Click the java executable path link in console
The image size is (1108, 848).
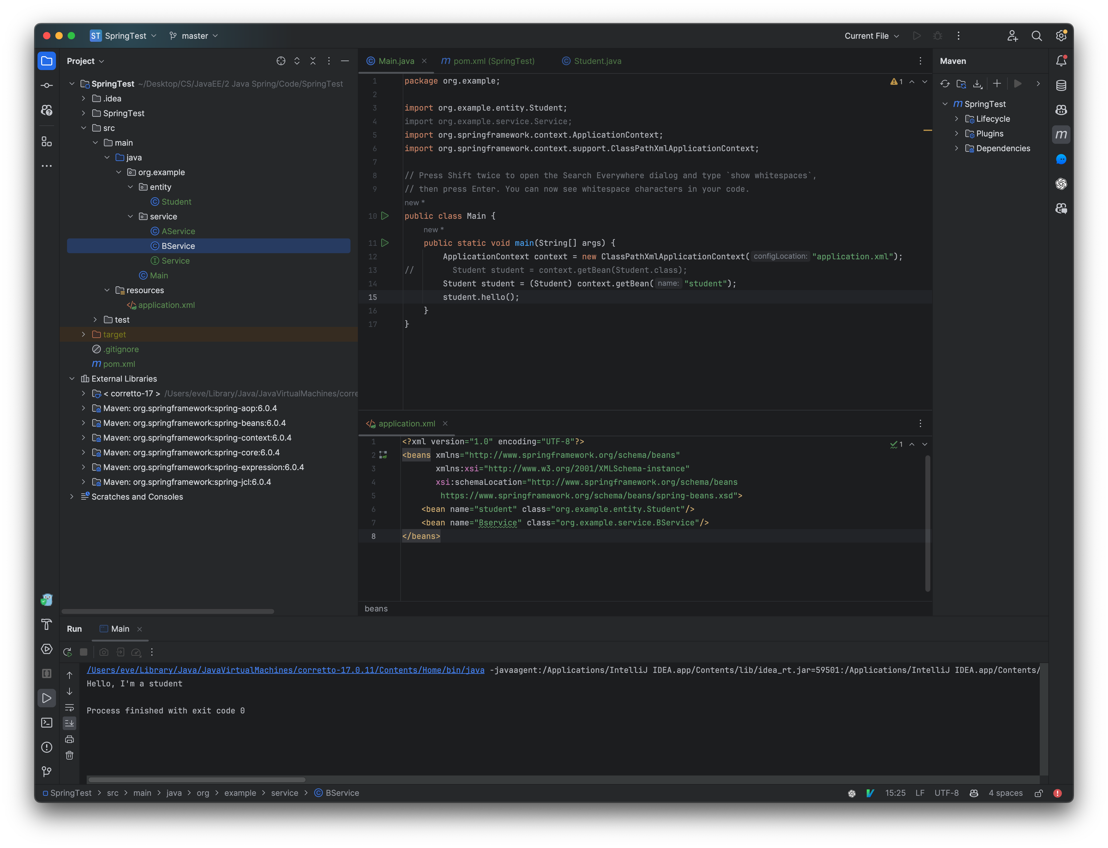pyautogui.click(x=285, y=670)
